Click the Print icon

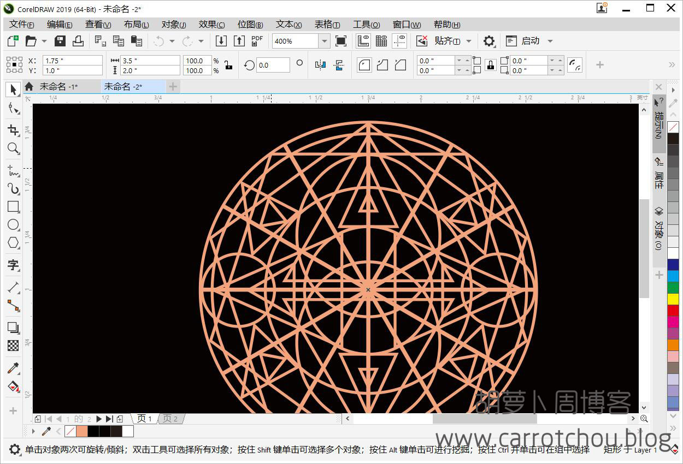78,41
